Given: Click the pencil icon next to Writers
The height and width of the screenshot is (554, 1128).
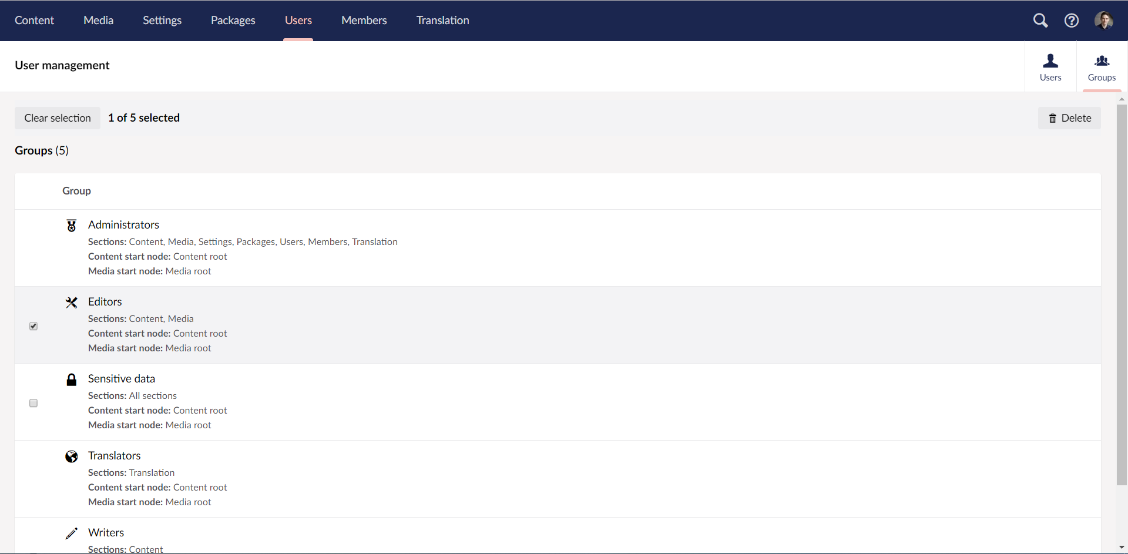Looking at the screenshot, I should [x=71, y=533].
